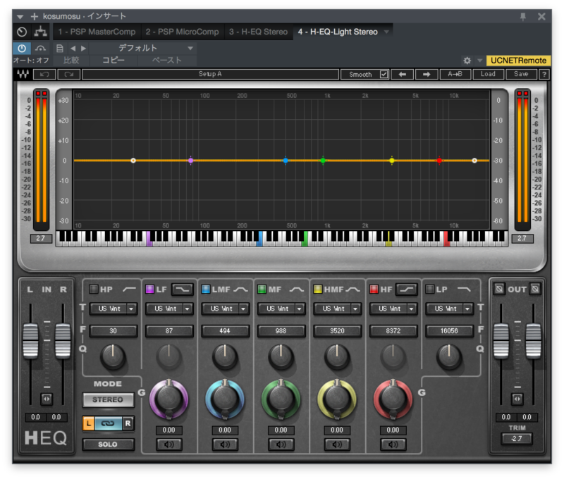The height and width of the screenshot is (479, 564).
Task: Open LF band US Vint type dropdown
Action: point(169,309)
